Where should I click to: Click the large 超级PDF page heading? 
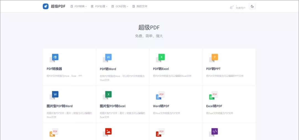tap(149, 28)
